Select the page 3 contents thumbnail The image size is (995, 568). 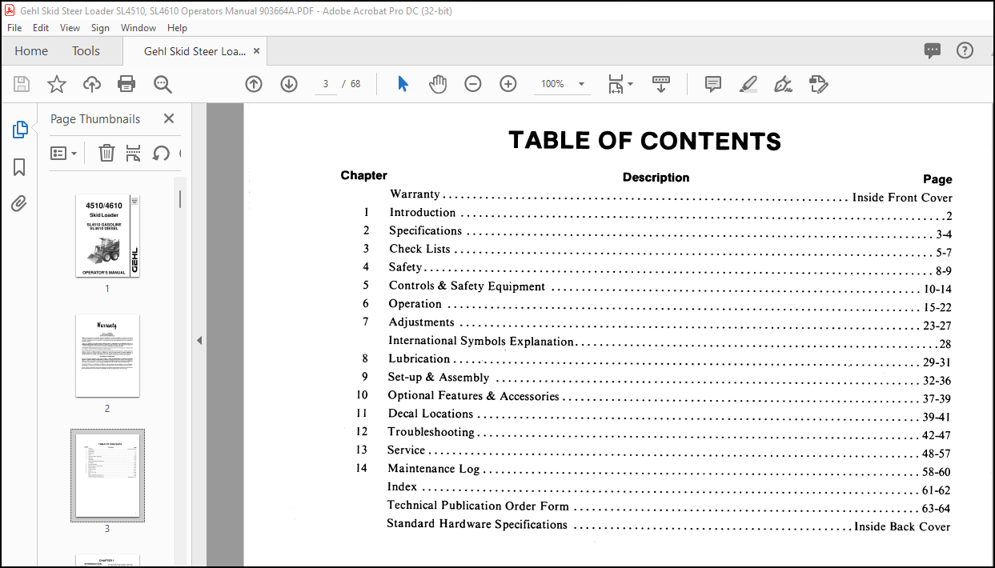[107, 475]
